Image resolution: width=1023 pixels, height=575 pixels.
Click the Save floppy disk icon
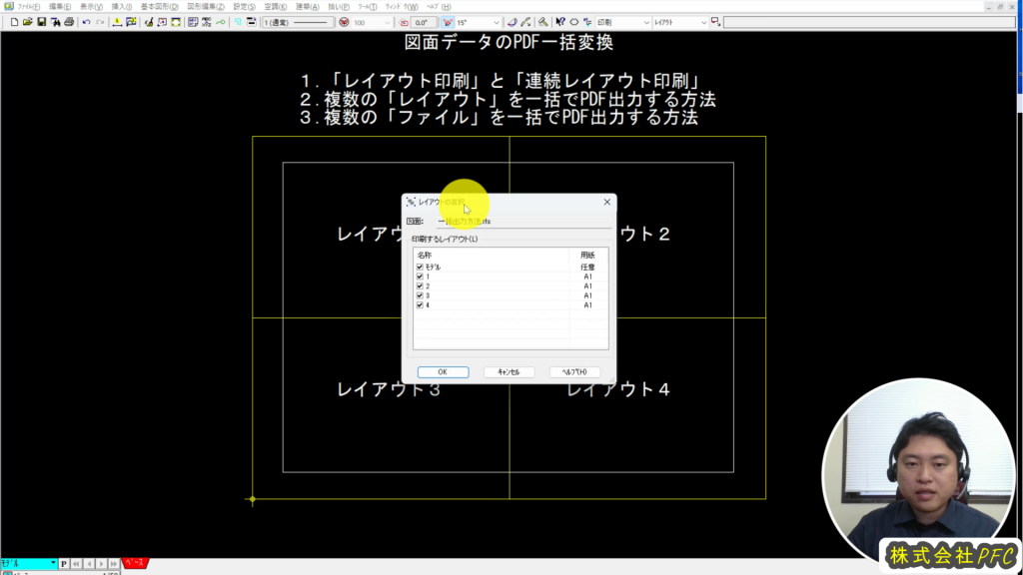41,22
